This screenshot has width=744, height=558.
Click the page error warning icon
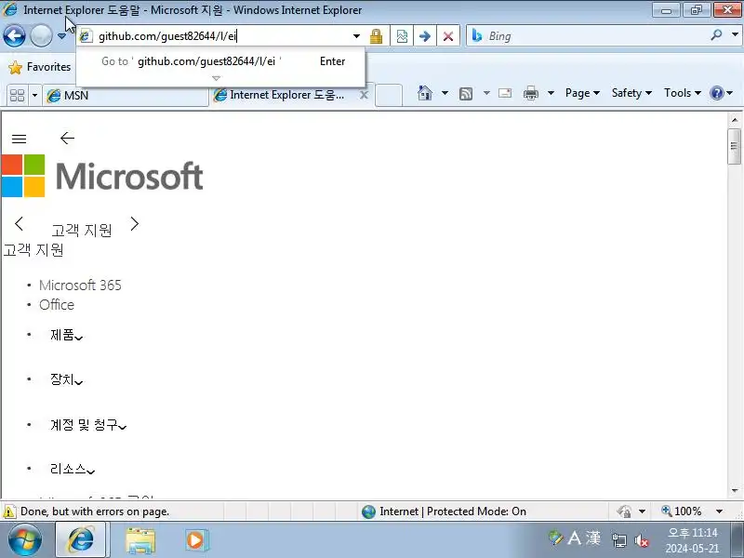pos(8,511)
